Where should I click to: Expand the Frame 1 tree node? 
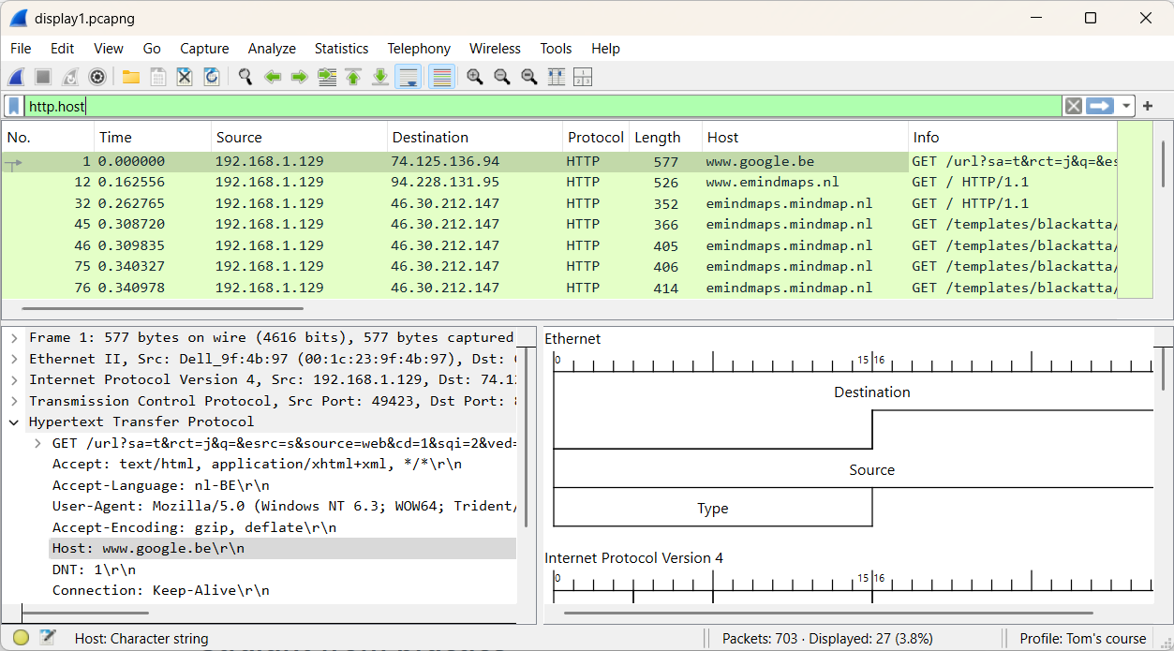(14, 337)
